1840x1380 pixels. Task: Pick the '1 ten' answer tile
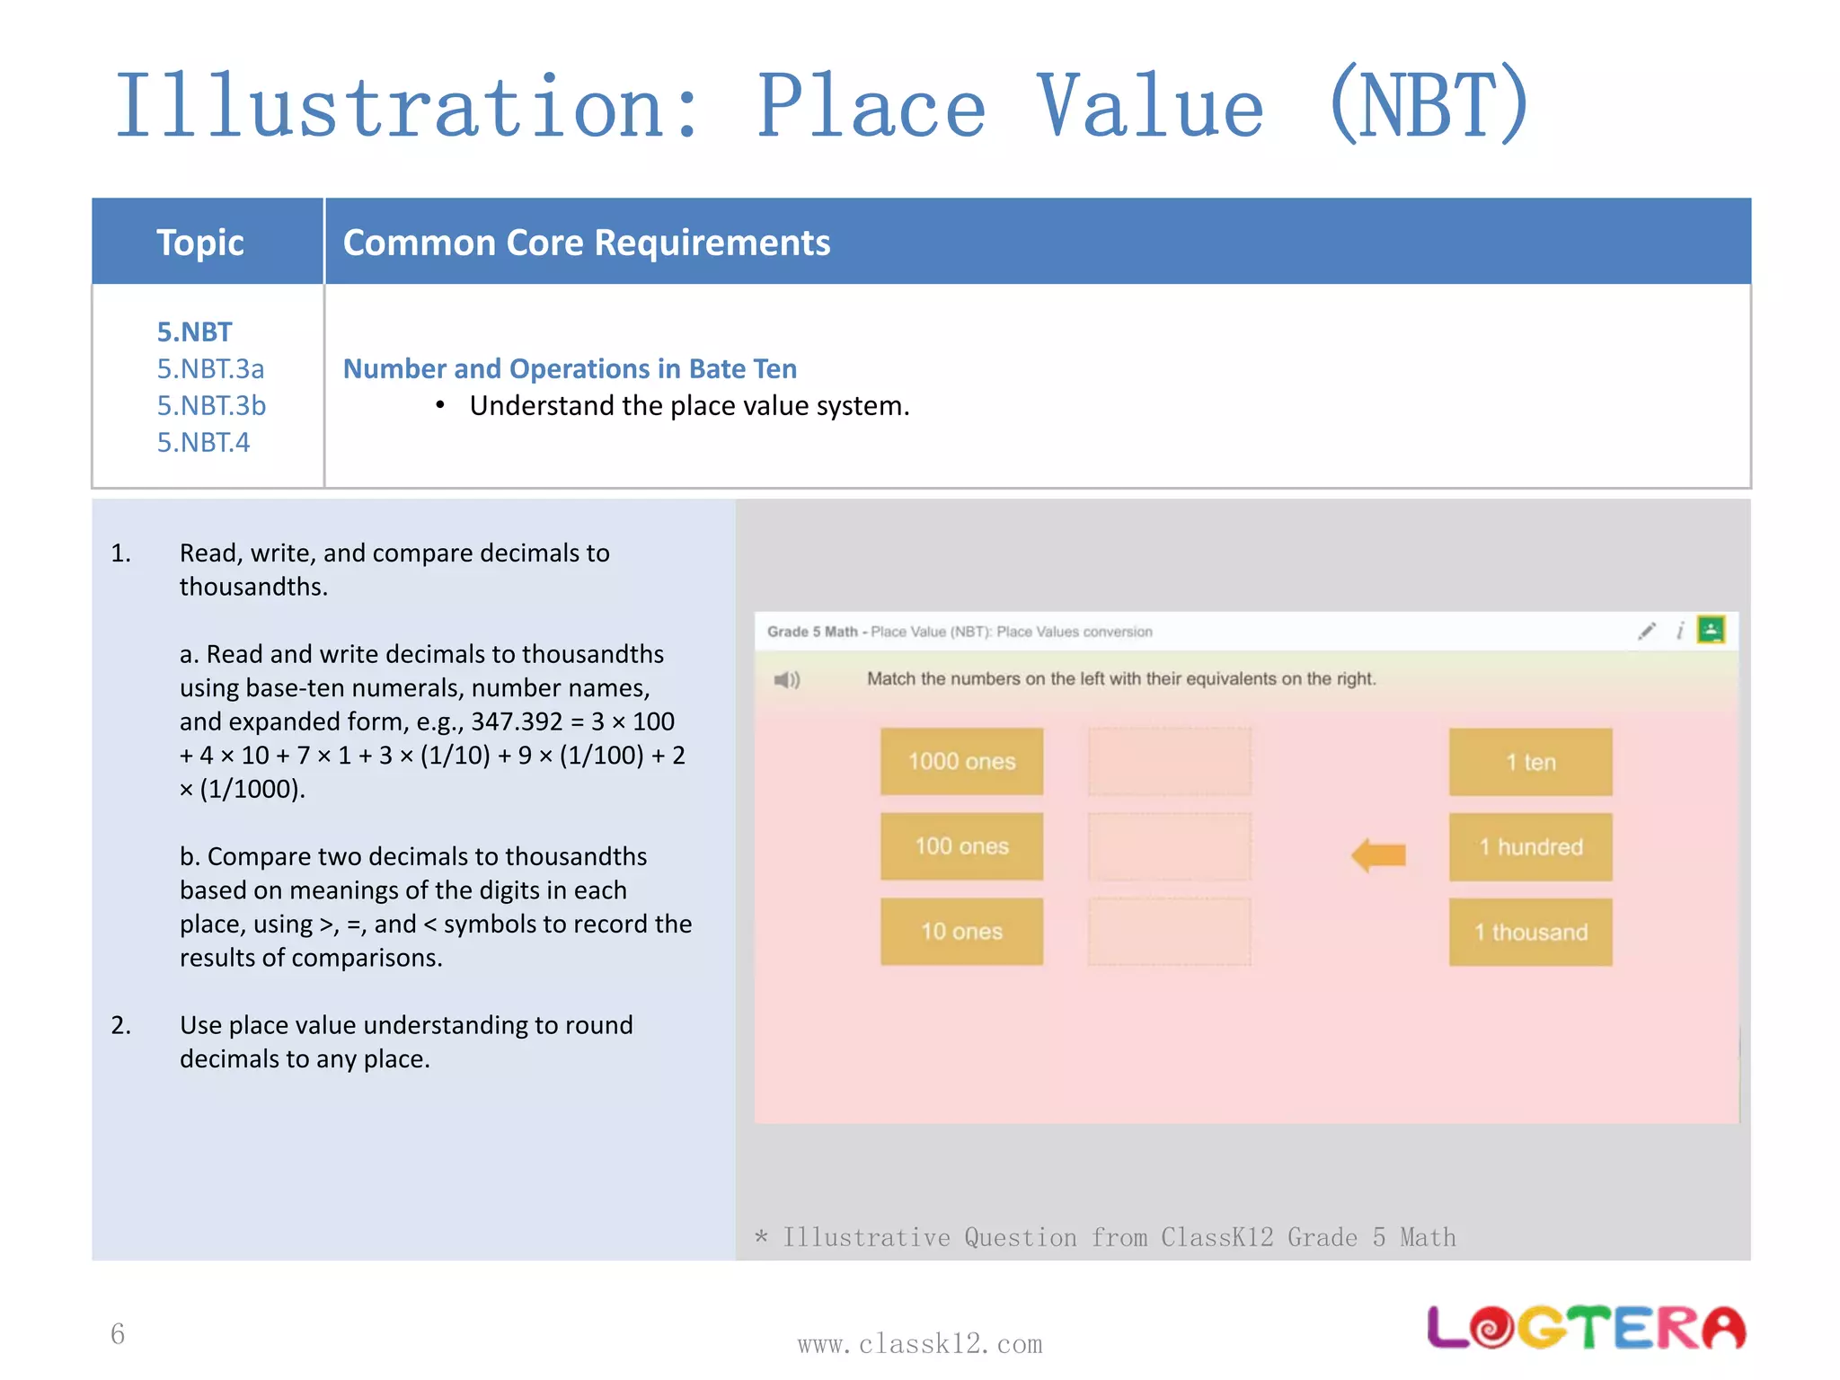[1530, 762]
